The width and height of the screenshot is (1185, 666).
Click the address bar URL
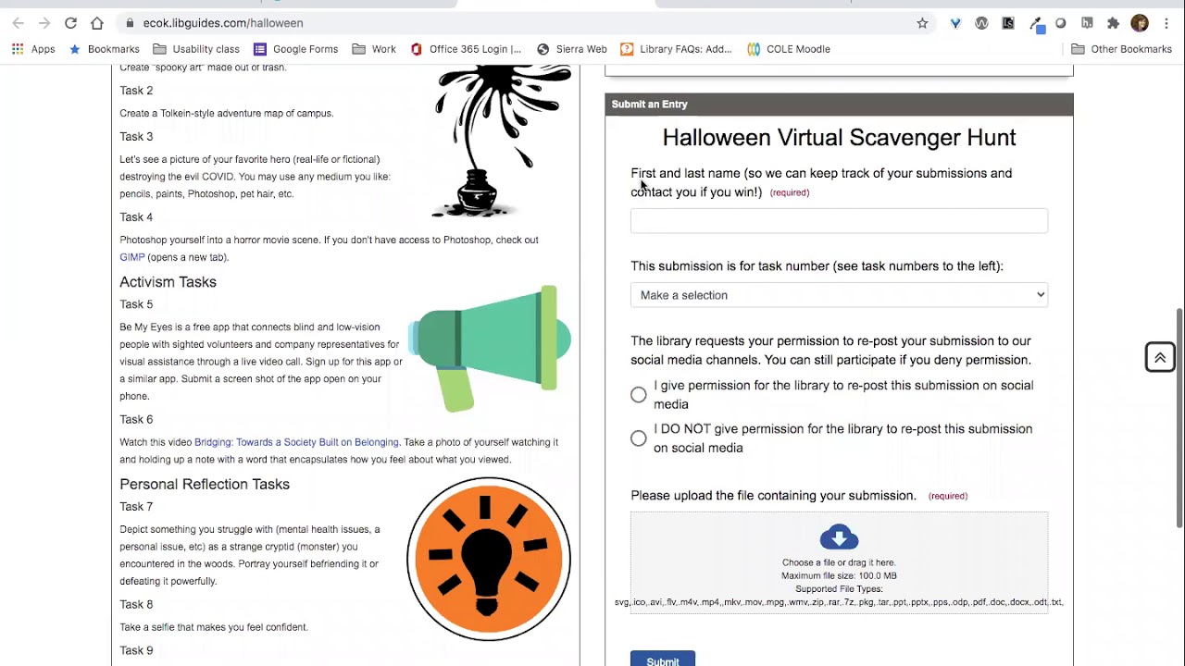tap(223, 23)
